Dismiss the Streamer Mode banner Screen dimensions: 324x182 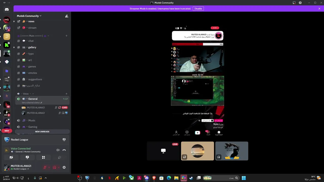coord(319,9)
